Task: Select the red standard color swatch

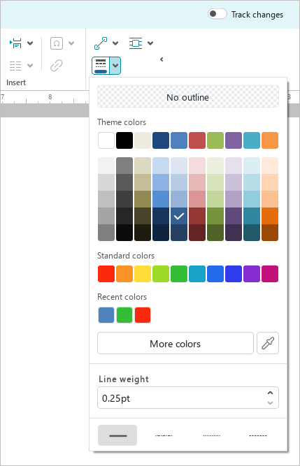Action: tap(106, 274)
